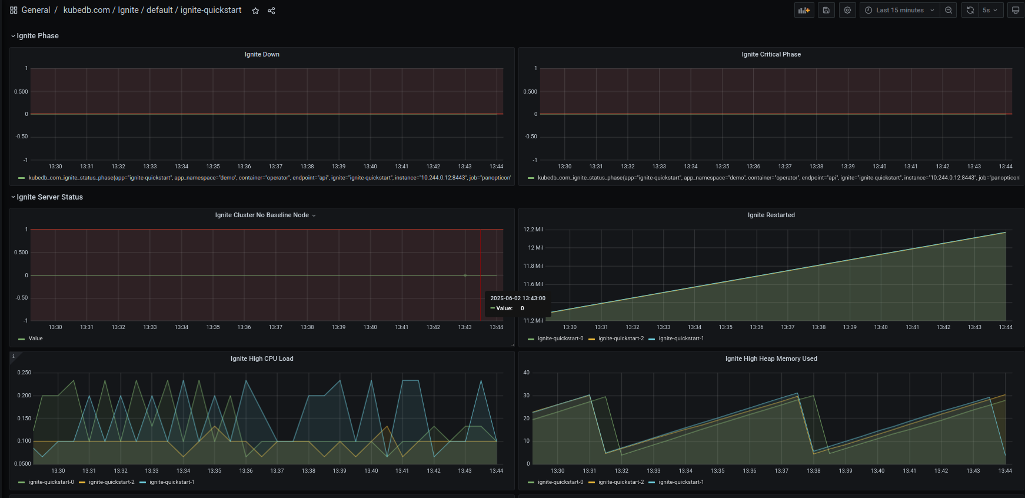Go to the General folder breadcrumb

36,10
